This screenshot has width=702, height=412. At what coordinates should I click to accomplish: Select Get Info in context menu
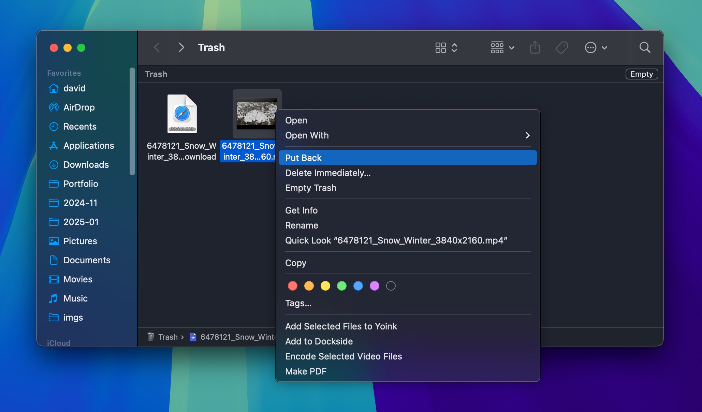[x=408, y=210]
